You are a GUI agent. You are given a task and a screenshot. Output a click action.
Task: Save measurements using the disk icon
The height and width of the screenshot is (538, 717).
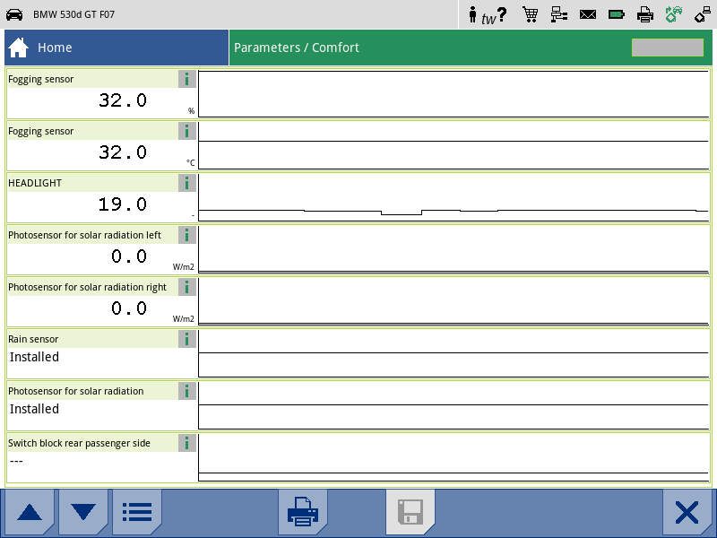click(411, 512)
